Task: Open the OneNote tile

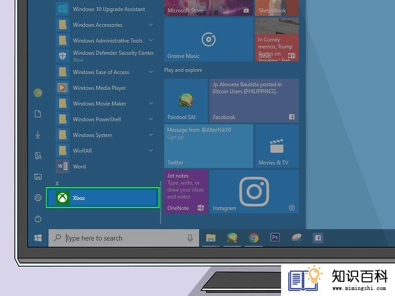Action: 186,192
